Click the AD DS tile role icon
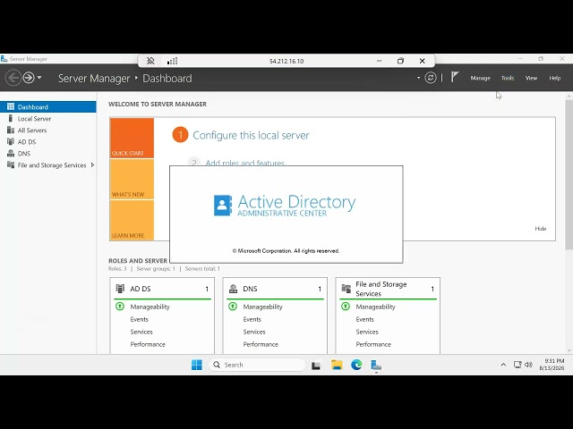Viewport: 573px width, 429px height. point(120,289)
